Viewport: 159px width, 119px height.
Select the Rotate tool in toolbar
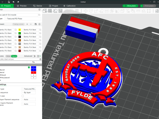pos(91,11)
